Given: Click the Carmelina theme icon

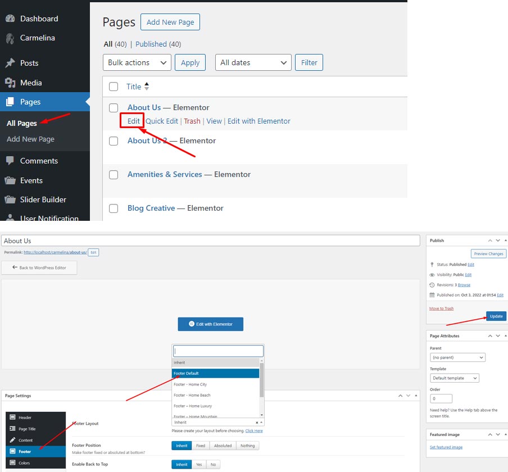Looking at the screenshot, I should 10,38.
